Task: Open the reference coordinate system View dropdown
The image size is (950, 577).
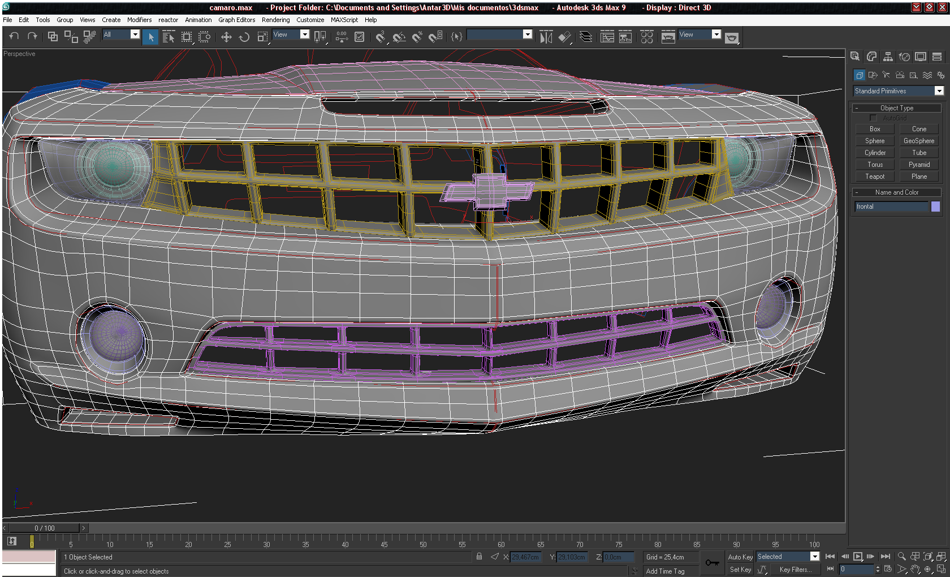Action: tap(304, 35)
